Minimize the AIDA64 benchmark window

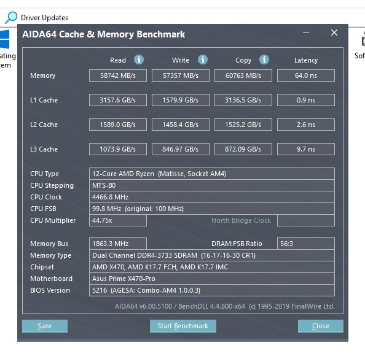(x=306, y=33)
